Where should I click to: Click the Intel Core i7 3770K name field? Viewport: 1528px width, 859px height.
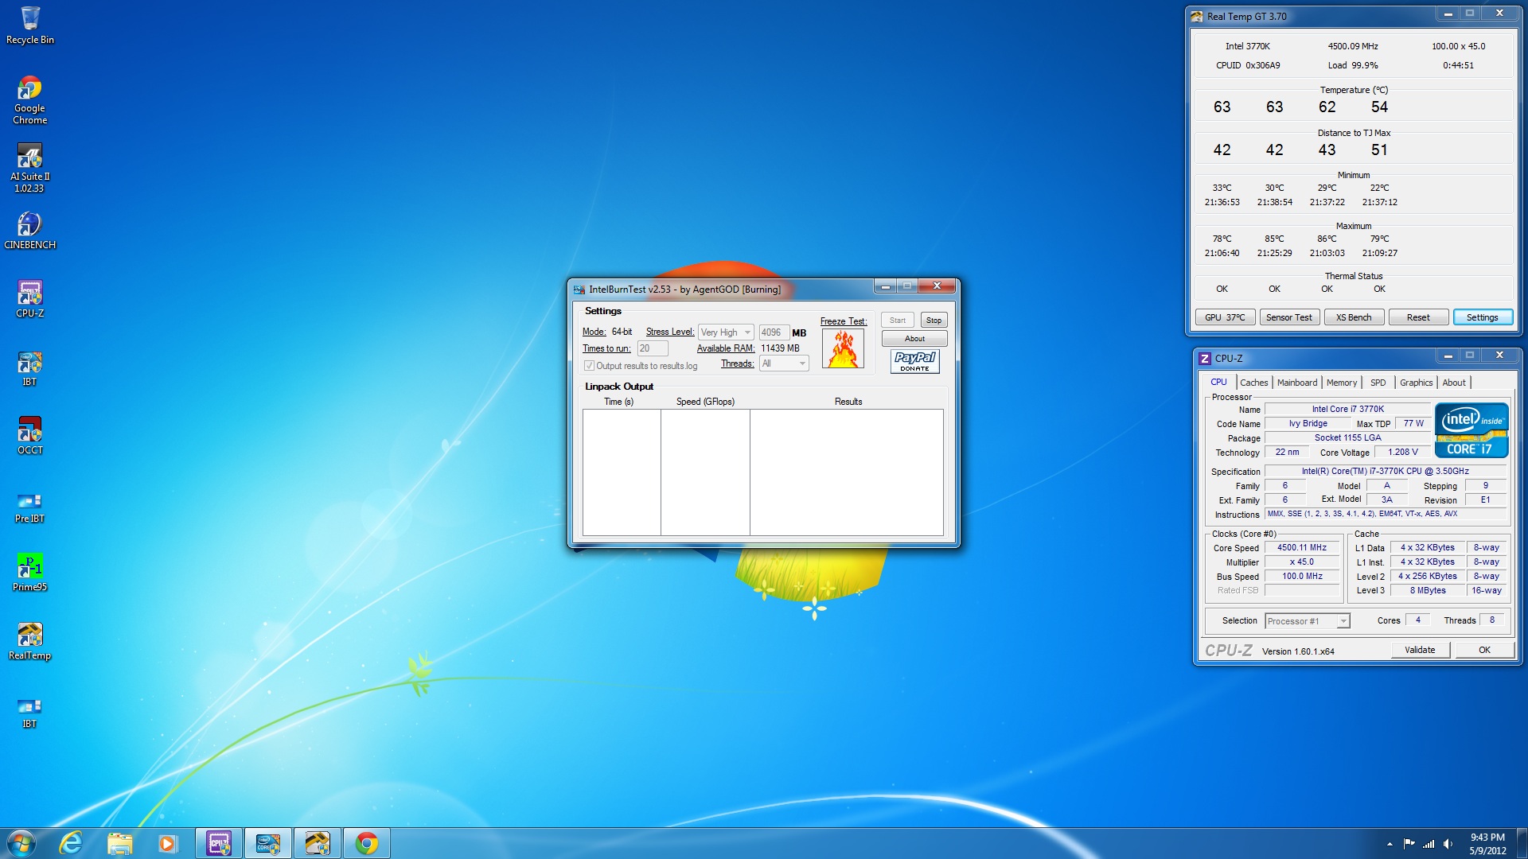(x=1347, y=410)
